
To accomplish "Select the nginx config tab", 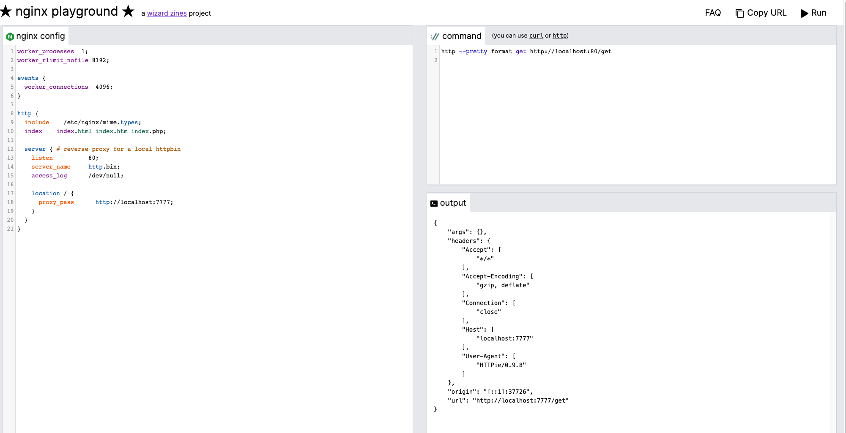I will pos(36,36).
